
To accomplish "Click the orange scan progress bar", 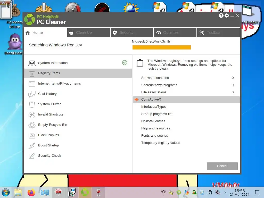I will click(x=162, y=47).
